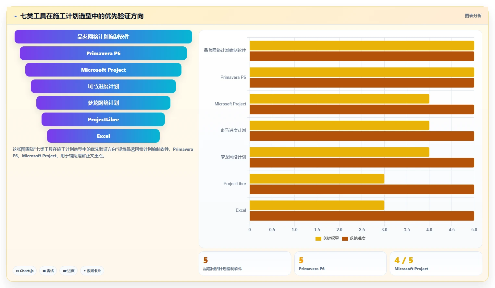Select the 品茗网络计划编制软件 funnel bar
Image resolution: width=495 pixels, height=288 pixels.
click(103, 37)
